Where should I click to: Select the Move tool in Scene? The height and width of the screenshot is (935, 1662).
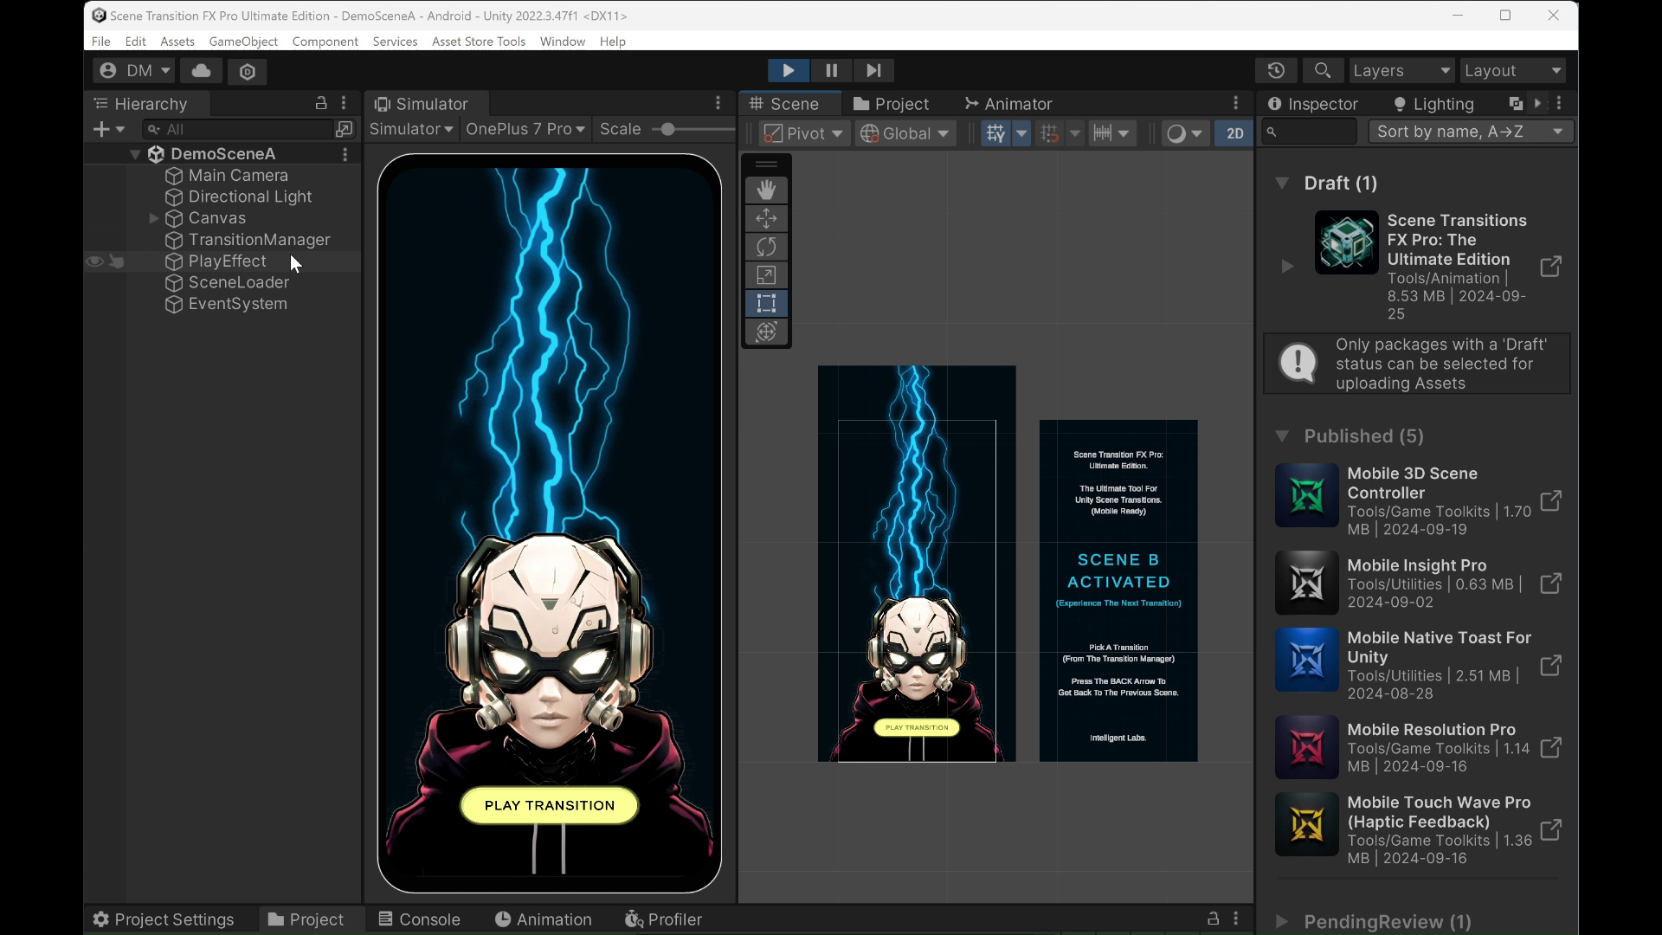click(766, 218)
